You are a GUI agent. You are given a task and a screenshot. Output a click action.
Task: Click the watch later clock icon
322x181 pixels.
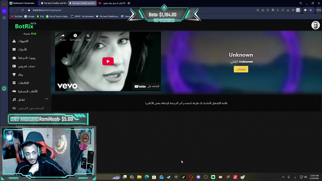coord(75,36)
